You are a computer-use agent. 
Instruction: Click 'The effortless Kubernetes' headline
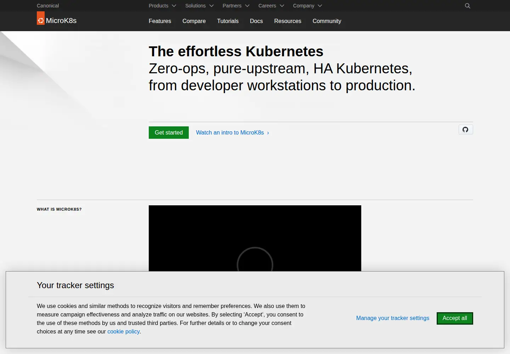pos(236,51)
